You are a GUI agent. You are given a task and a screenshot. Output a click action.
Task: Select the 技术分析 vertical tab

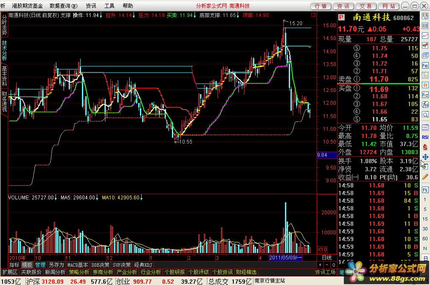click(4, 51)
